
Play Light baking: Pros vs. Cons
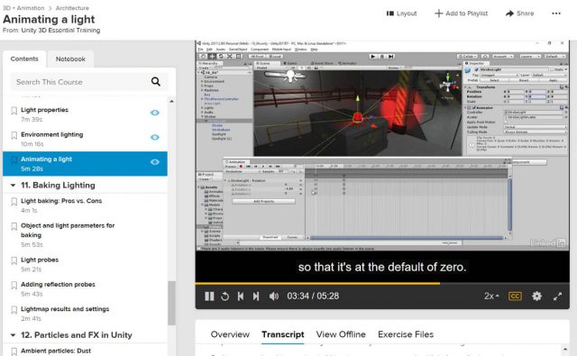click(x=61, y=201)
